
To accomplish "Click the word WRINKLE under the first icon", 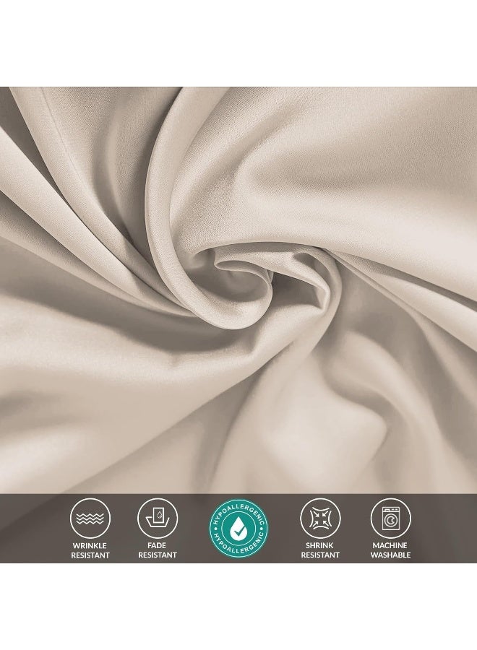I will click(90, 545).
